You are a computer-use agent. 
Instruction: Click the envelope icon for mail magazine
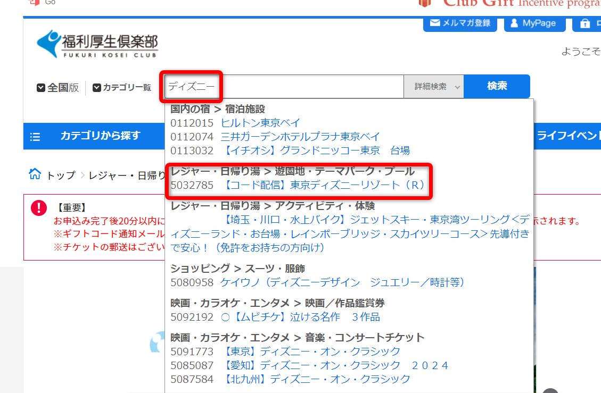pos(435,23)
